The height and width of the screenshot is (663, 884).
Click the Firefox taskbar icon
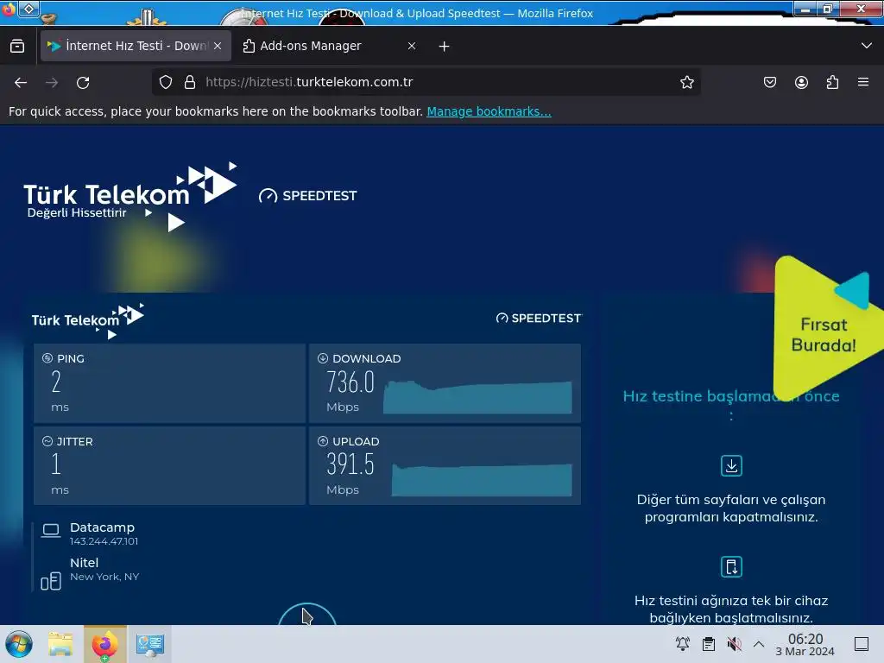pos(104,644)
